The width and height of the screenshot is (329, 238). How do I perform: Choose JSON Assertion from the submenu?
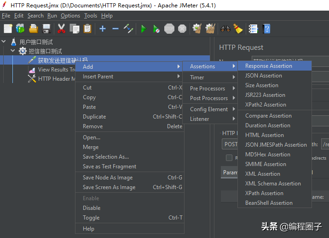point(275,76)
